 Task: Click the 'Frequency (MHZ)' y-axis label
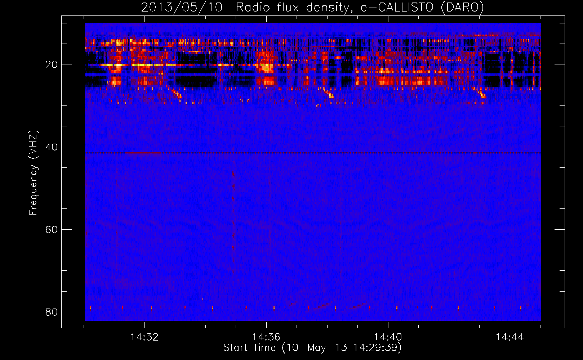click(33, 173)
